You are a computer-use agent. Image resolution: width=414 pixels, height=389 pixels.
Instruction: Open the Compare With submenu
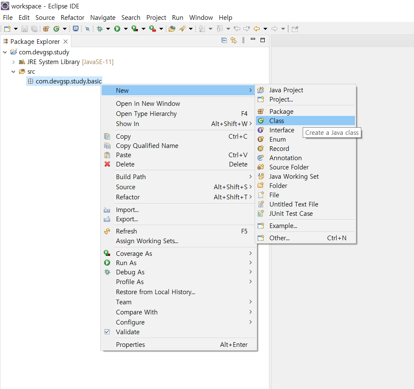click(179, 312)
